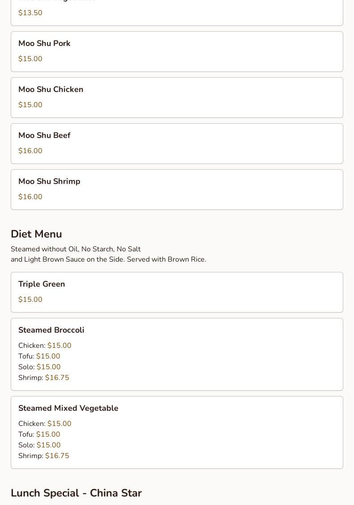The width and height of the screenshot is (354, 505).
Task: Click the Moo Shu Shrimp $16.00 price
Action: coord(30,197)
